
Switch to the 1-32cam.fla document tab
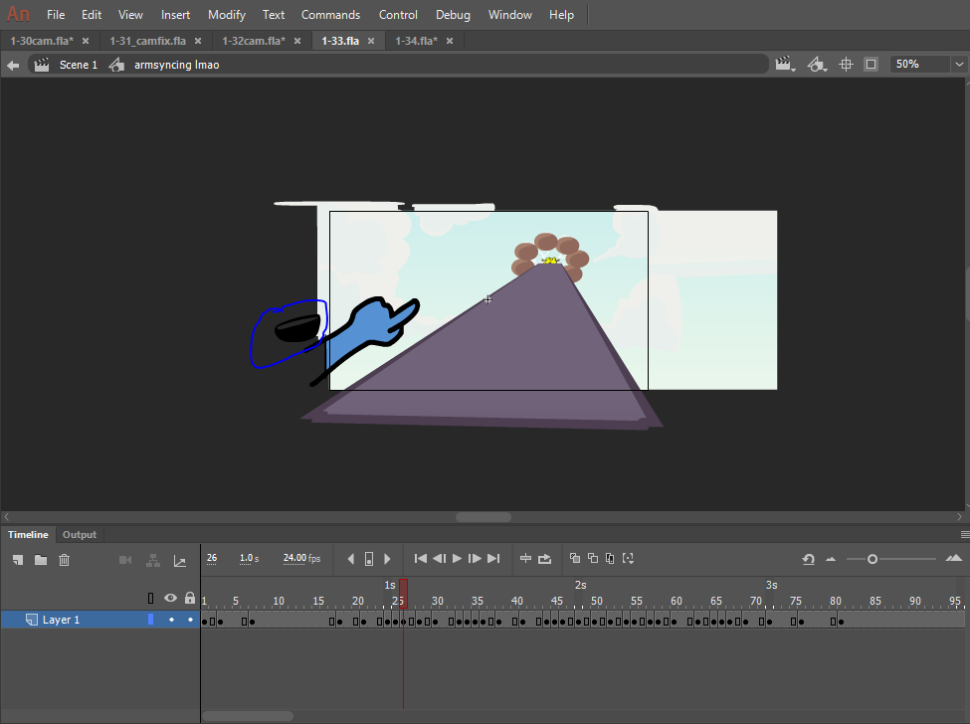tap(253, 41)
